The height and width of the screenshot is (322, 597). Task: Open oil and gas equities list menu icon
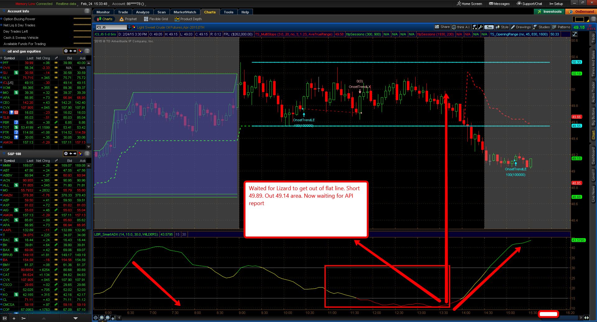point(87,51)
